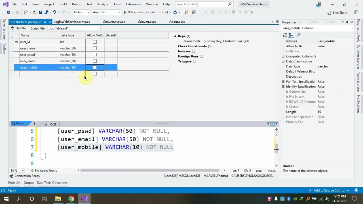Toggle Allow Nulls for user_email
This screenshot has height=204, width=363.
[95, 61]
